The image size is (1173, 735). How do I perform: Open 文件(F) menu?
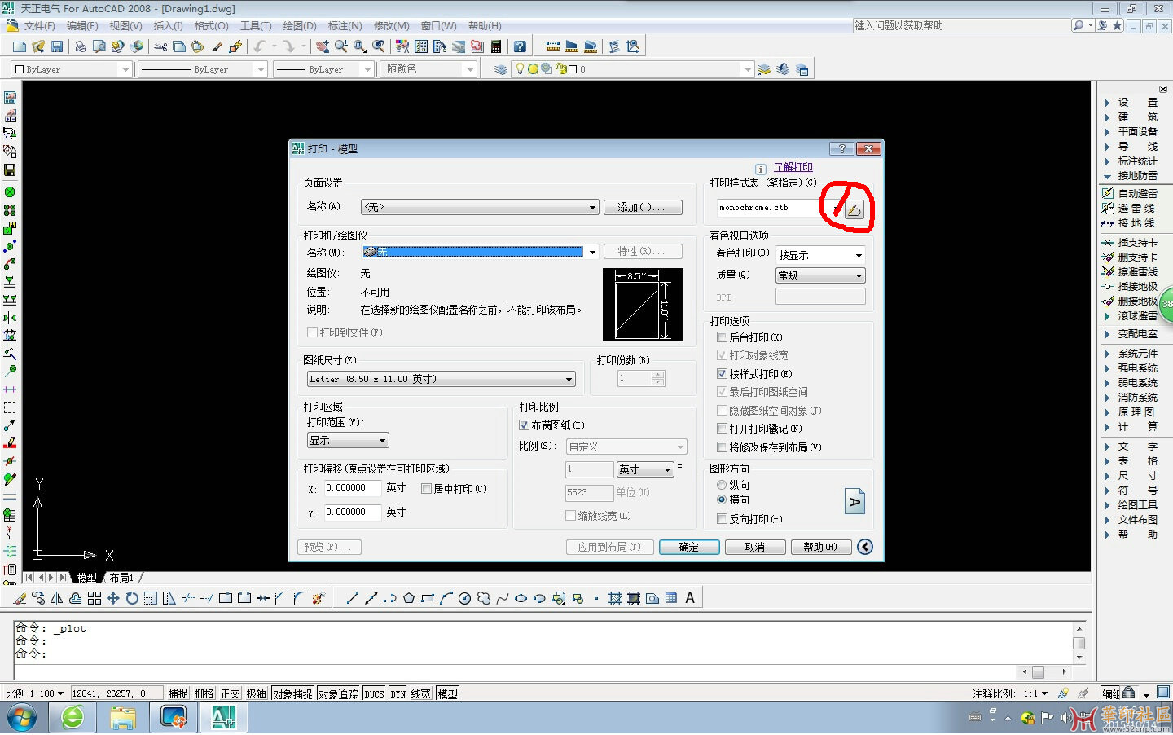click(39, 26)
